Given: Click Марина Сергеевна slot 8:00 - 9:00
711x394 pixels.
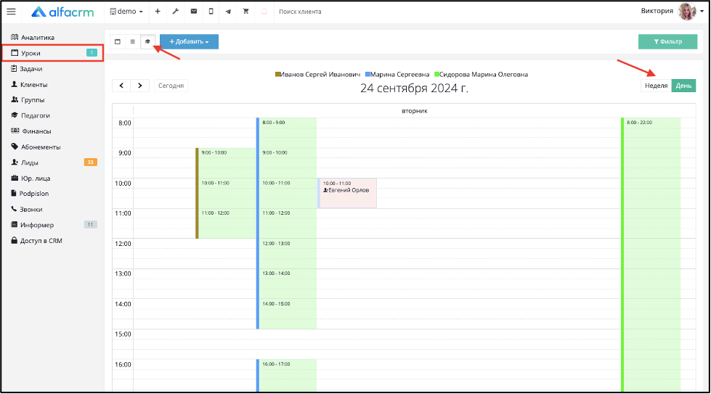Looking at the screenshot, I should click(287, 133).
